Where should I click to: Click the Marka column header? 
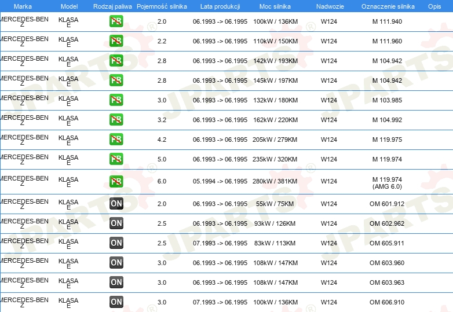click(23, 6)
